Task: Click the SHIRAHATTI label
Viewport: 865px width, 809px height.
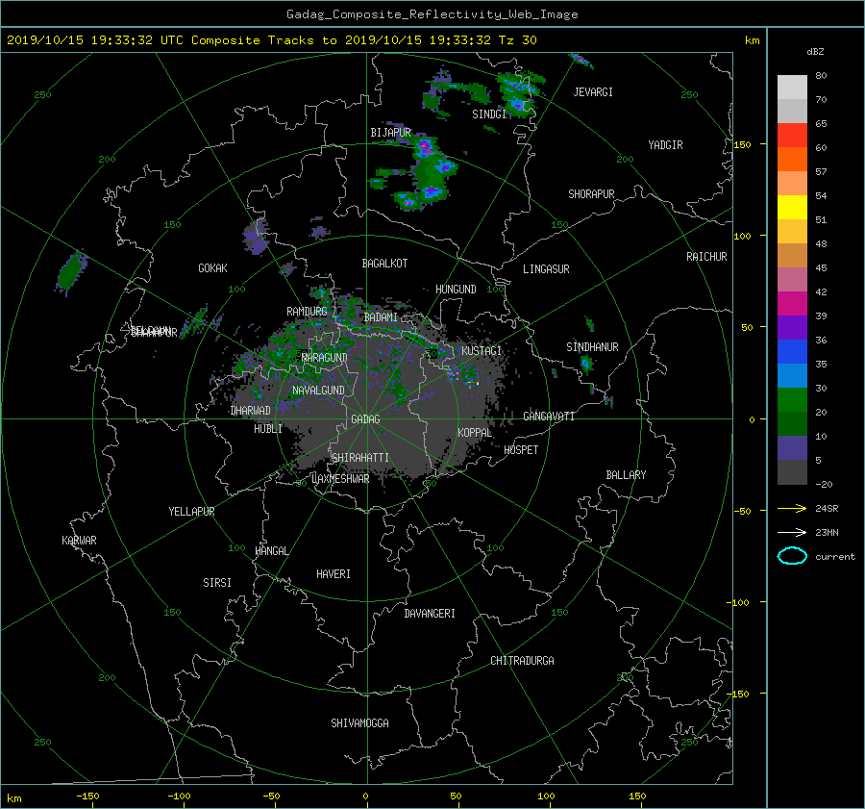Action: pyautogui.click(x=360, y=458)
